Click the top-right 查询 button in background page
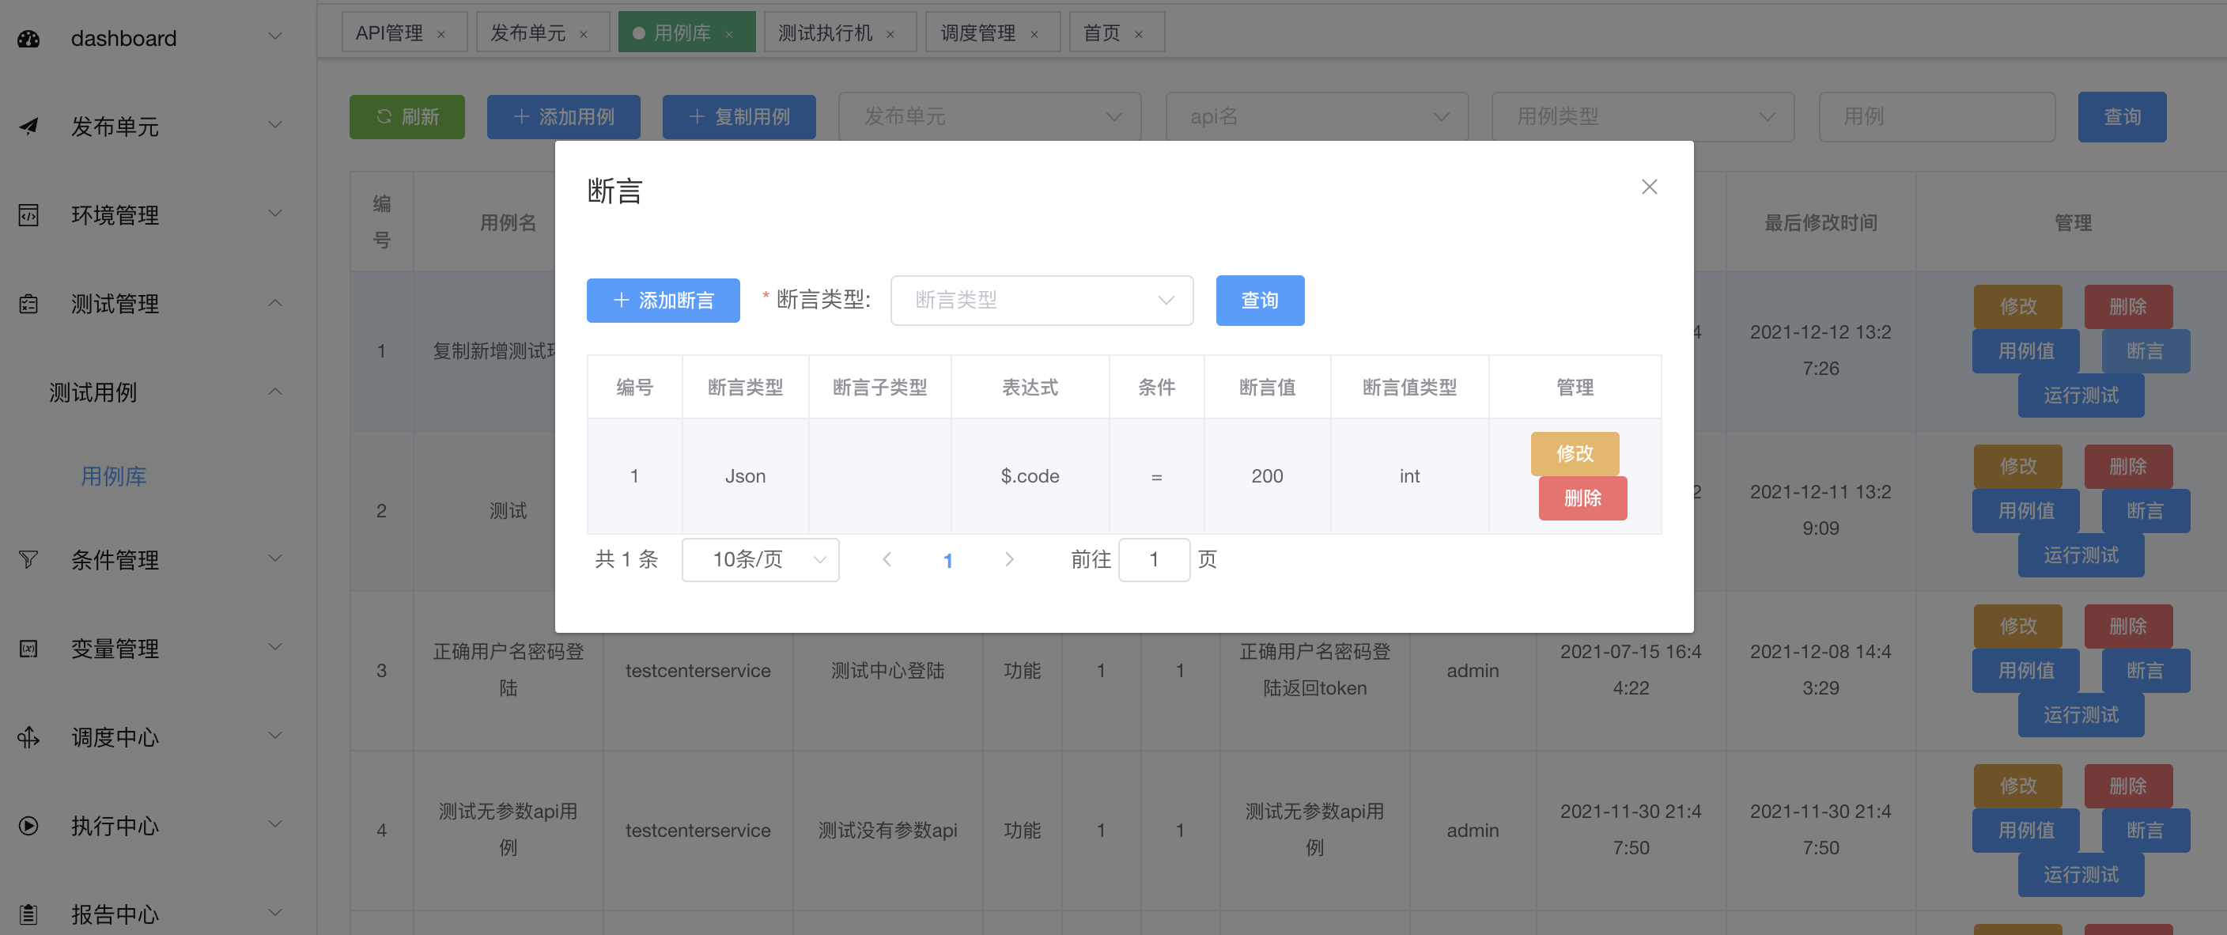This screenshot has width=2227, height=935. [x=2121, y=117]
